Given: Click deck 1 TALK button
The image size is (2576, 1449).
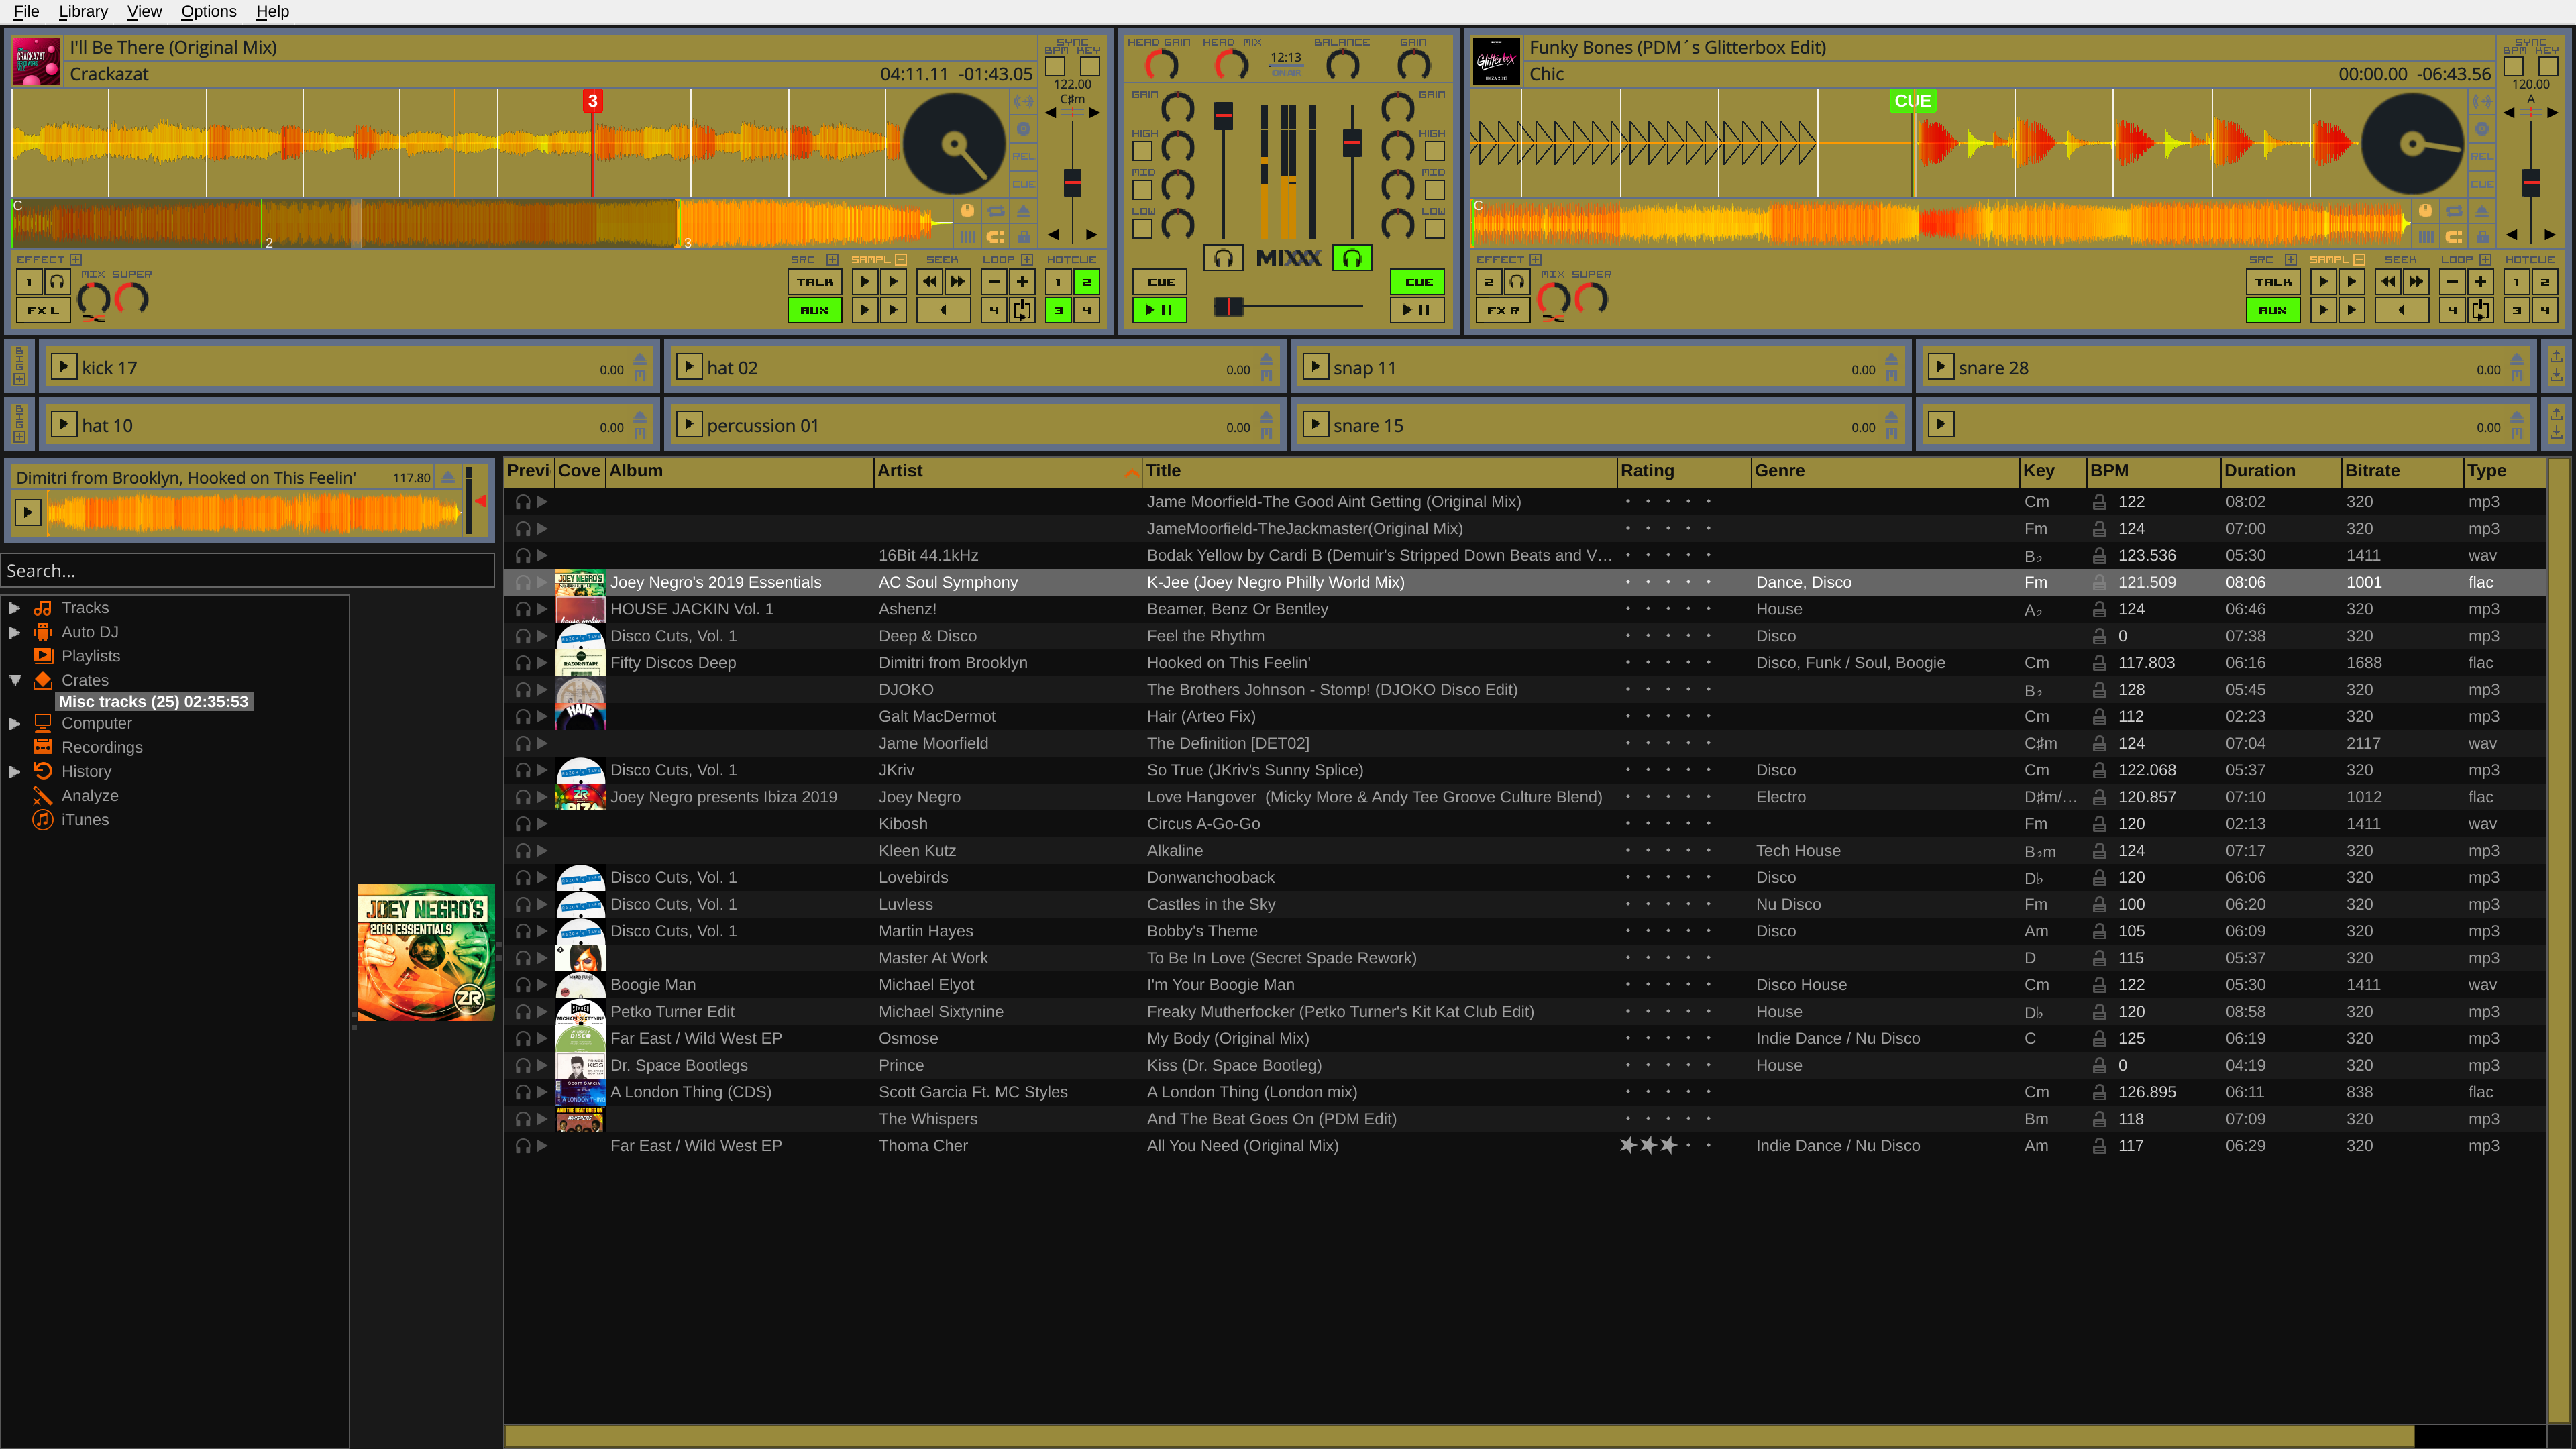Looking at the screenshot, I should tap(814, 282).
